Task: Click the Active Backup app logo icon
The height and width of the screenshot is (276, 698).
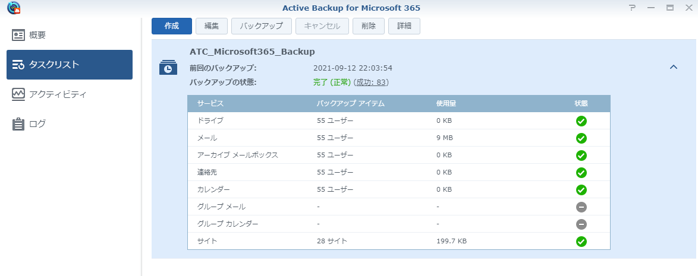Action: [13, 8]
